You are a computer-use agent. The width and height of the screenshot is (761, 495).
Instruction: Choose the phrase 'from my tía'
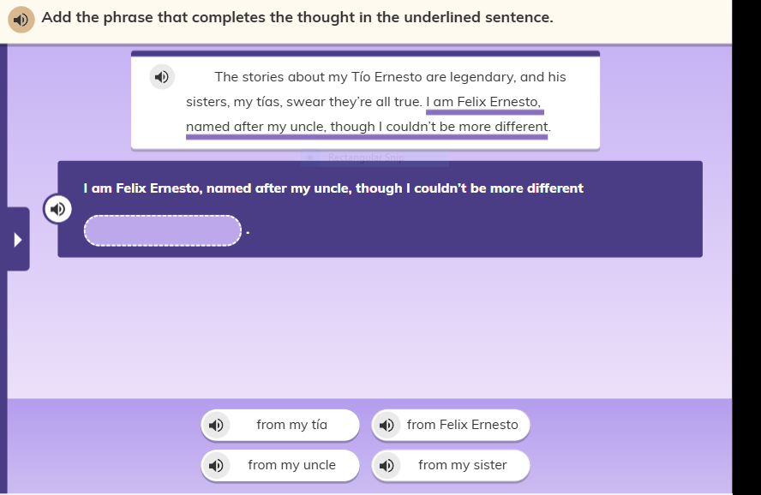click(280, 425)
